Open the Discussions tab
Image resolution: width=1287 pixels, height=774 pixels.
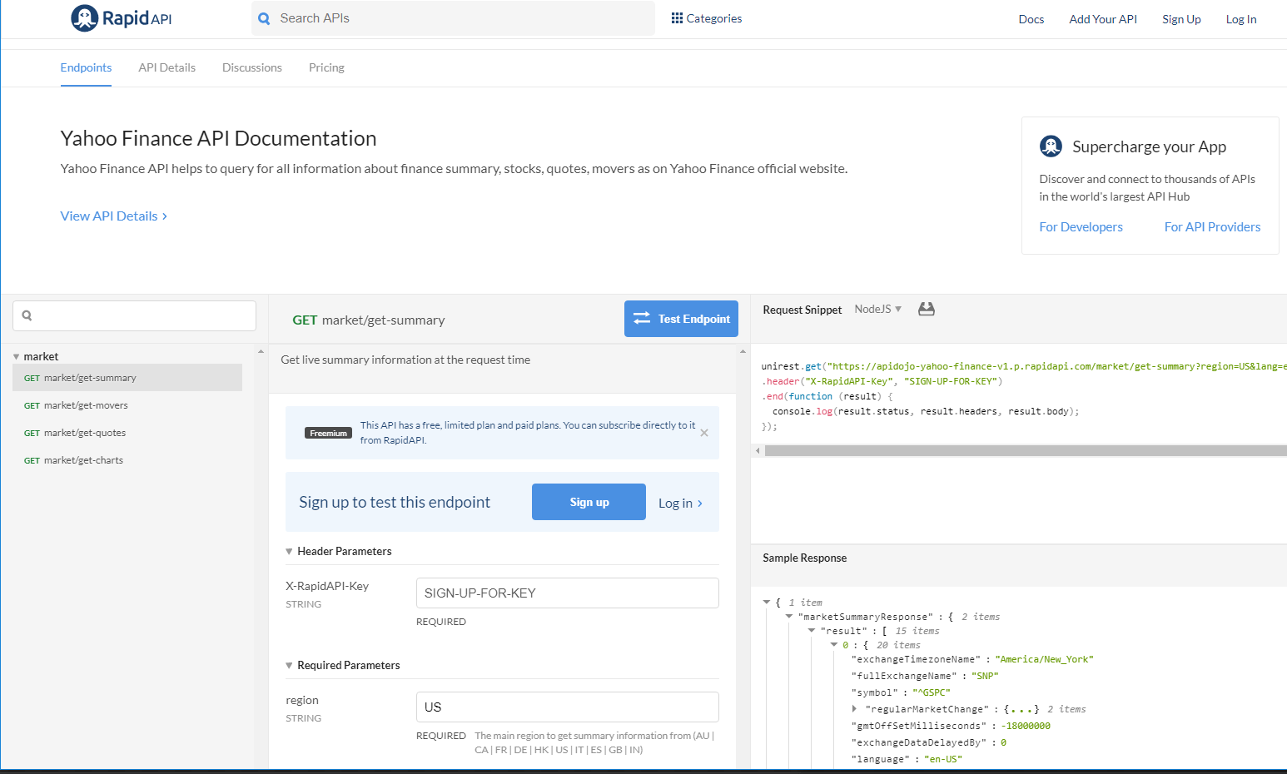click(x=252, y=67)
